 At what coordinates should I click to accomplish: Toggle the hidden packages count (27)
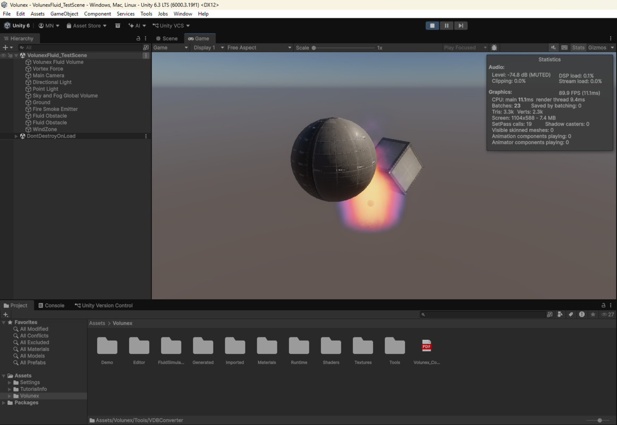(x=607, y=314)
